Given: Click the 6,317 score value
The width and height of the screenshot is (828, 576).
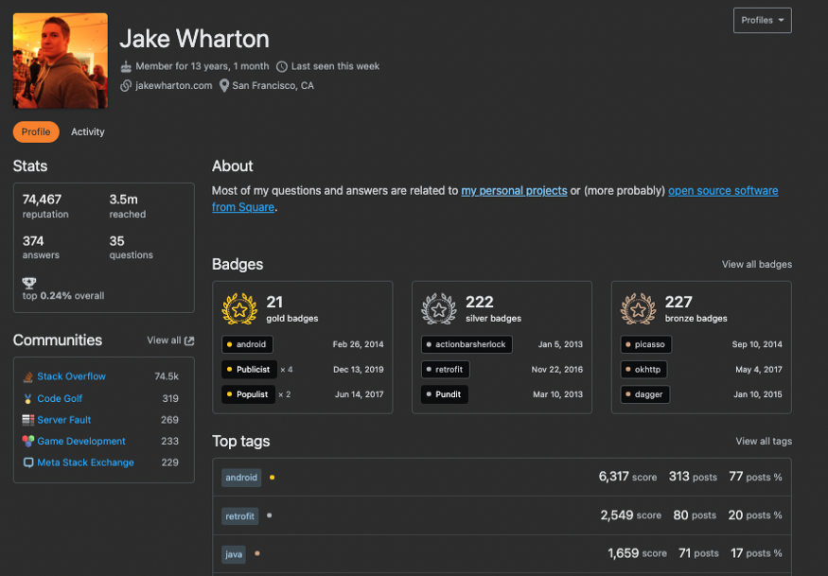Looking at the screenshot, I should point(613,477).
